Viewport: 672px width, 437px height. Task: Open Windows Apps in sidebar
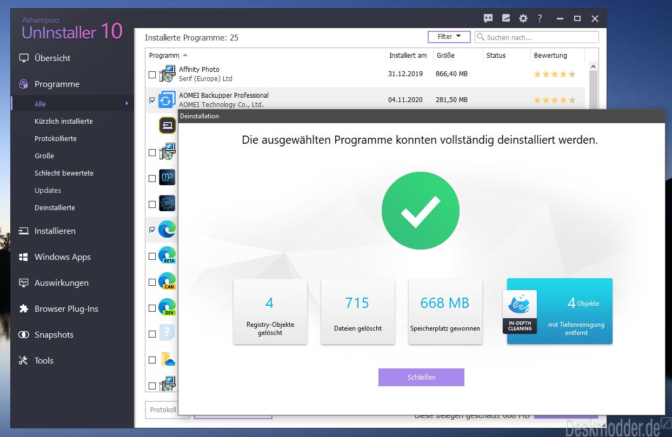coord(62,257)
